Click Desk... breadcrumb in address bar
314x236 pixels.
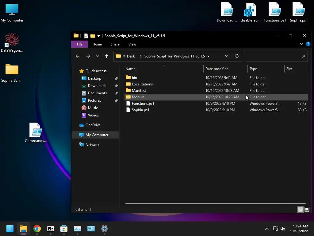pyautogui.click(x=132, y=56)
